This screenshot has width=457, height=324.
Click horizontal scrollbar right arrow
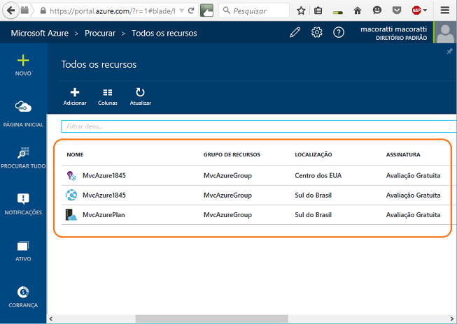[x=452, y=319]
